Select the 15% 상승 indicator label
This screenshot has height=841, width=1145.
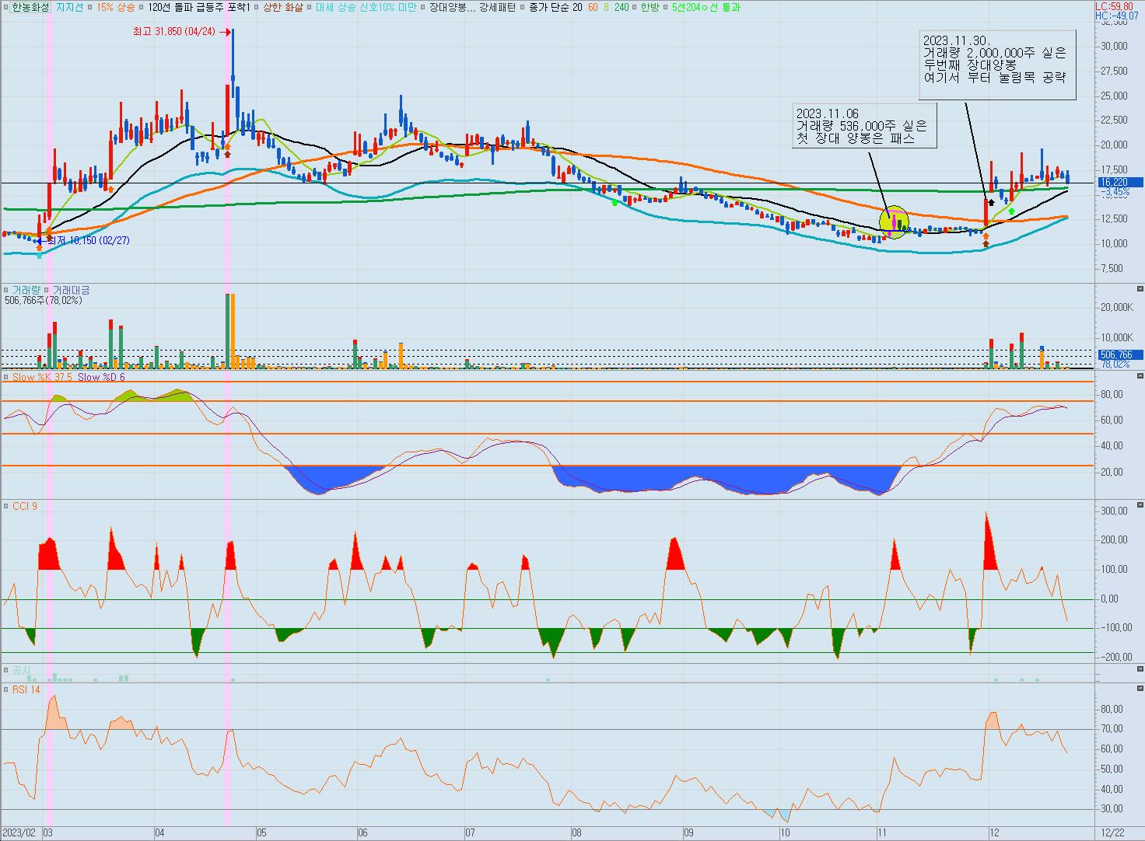coord(115,7)
